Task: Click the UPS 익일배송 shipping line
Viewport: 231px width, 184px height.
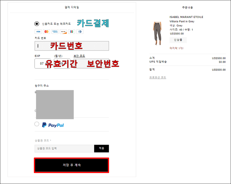Action: click(158, 62)
